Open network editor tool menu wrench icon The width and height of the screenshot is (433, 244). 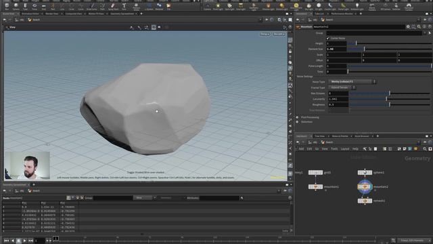[365, 149]
